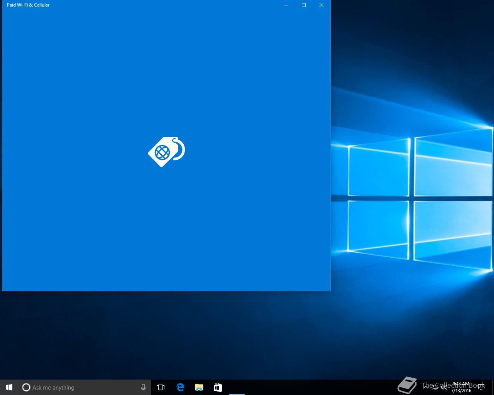Image resolution: width=494 pixels, height=395 pixels.
Task: Open the Windows Start menu
Action: point(9,387)
